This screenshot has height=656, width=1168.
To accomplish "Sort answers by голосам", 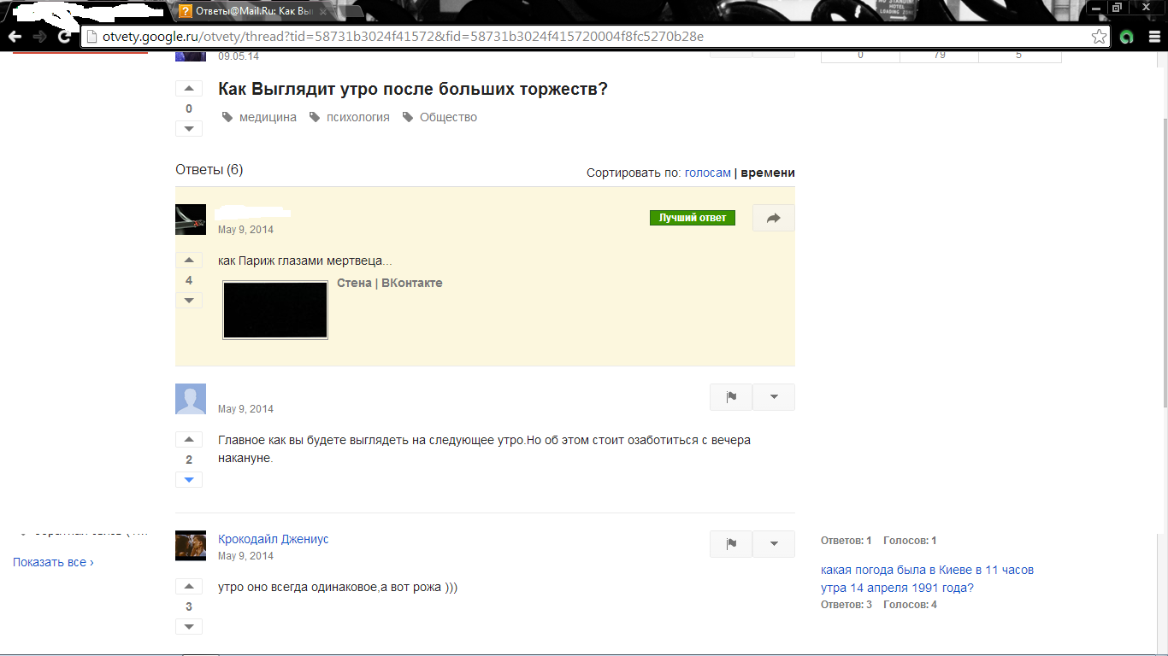I will [708, 173].
